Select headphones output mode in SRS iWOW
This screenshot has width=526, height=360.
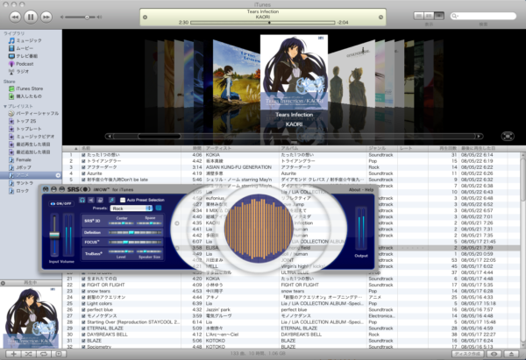[x=82, y=200]
